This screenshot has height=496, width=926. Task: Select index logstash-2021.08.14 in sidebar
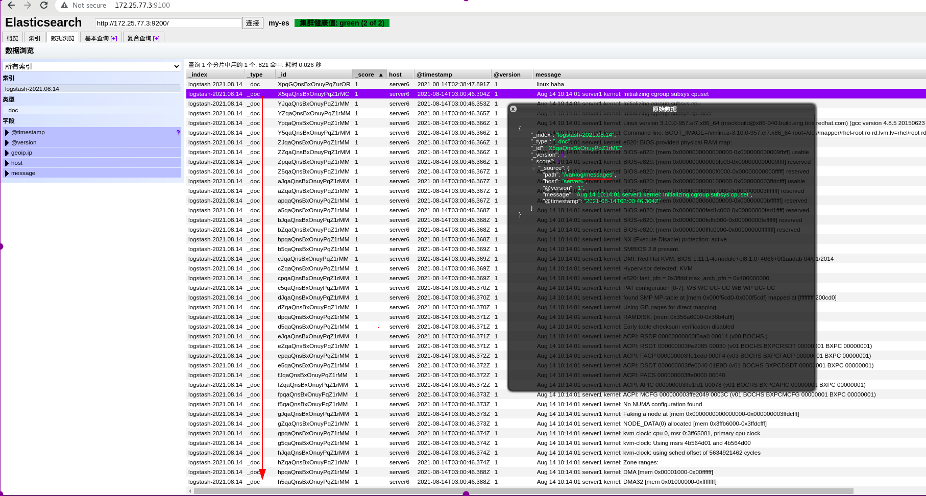point(92,89)
